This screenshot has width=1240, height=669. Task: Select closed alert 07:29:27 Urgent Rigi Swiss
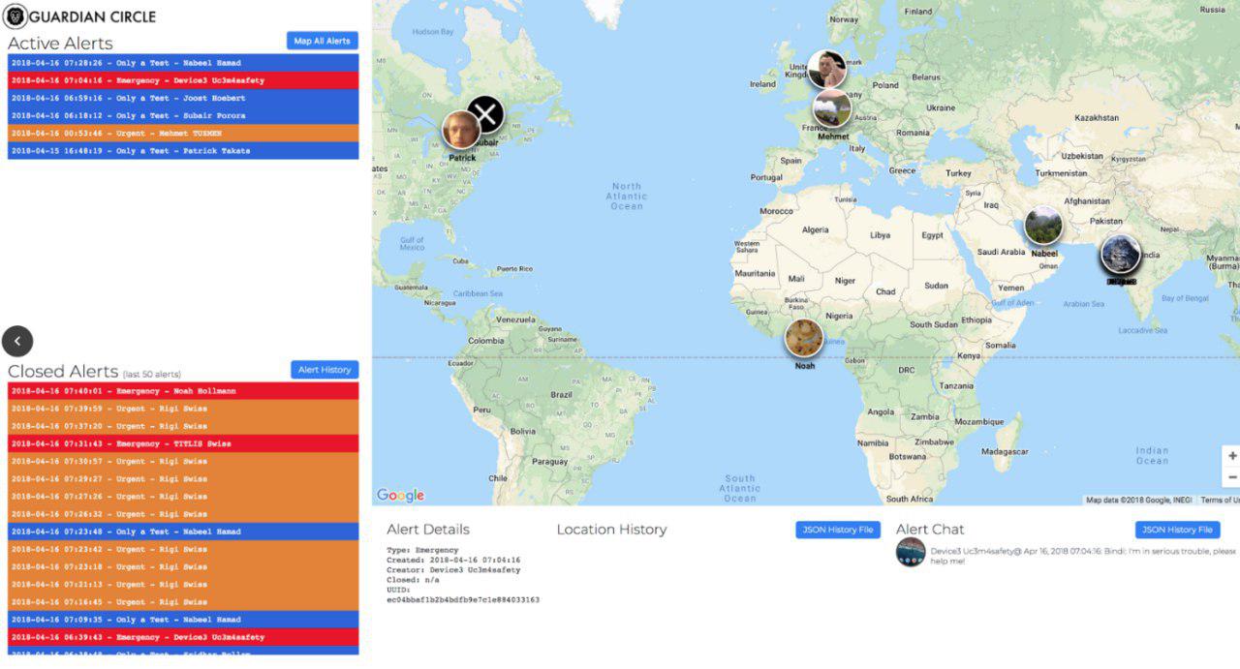click(183, 478)
